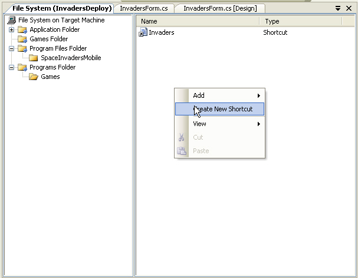Click the Shortcut type cell
This screenshot has width=358, height=278.
click(275, 32)
